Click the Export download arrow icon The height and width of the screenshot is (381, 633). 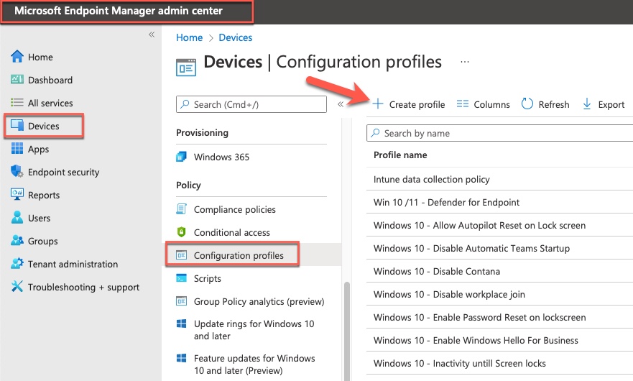point(587,104)
